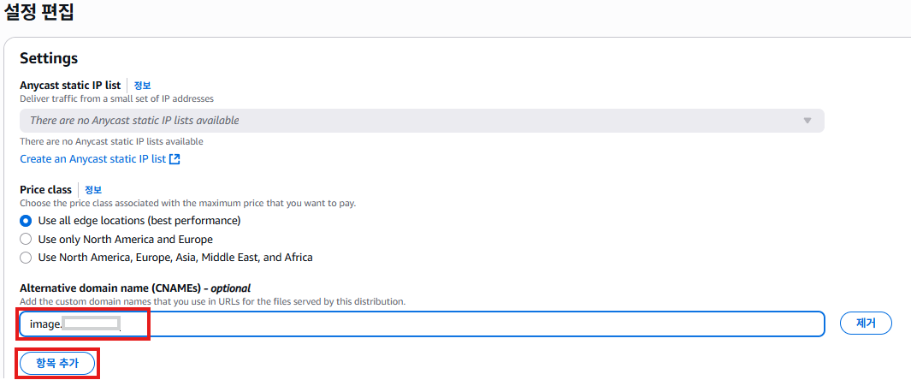Click the 제거 button beside the CNAME field
The height and width of the screenshot is (380, 911).
866,324
